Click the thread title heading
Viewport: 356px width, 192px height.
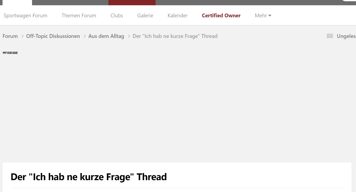89,177
